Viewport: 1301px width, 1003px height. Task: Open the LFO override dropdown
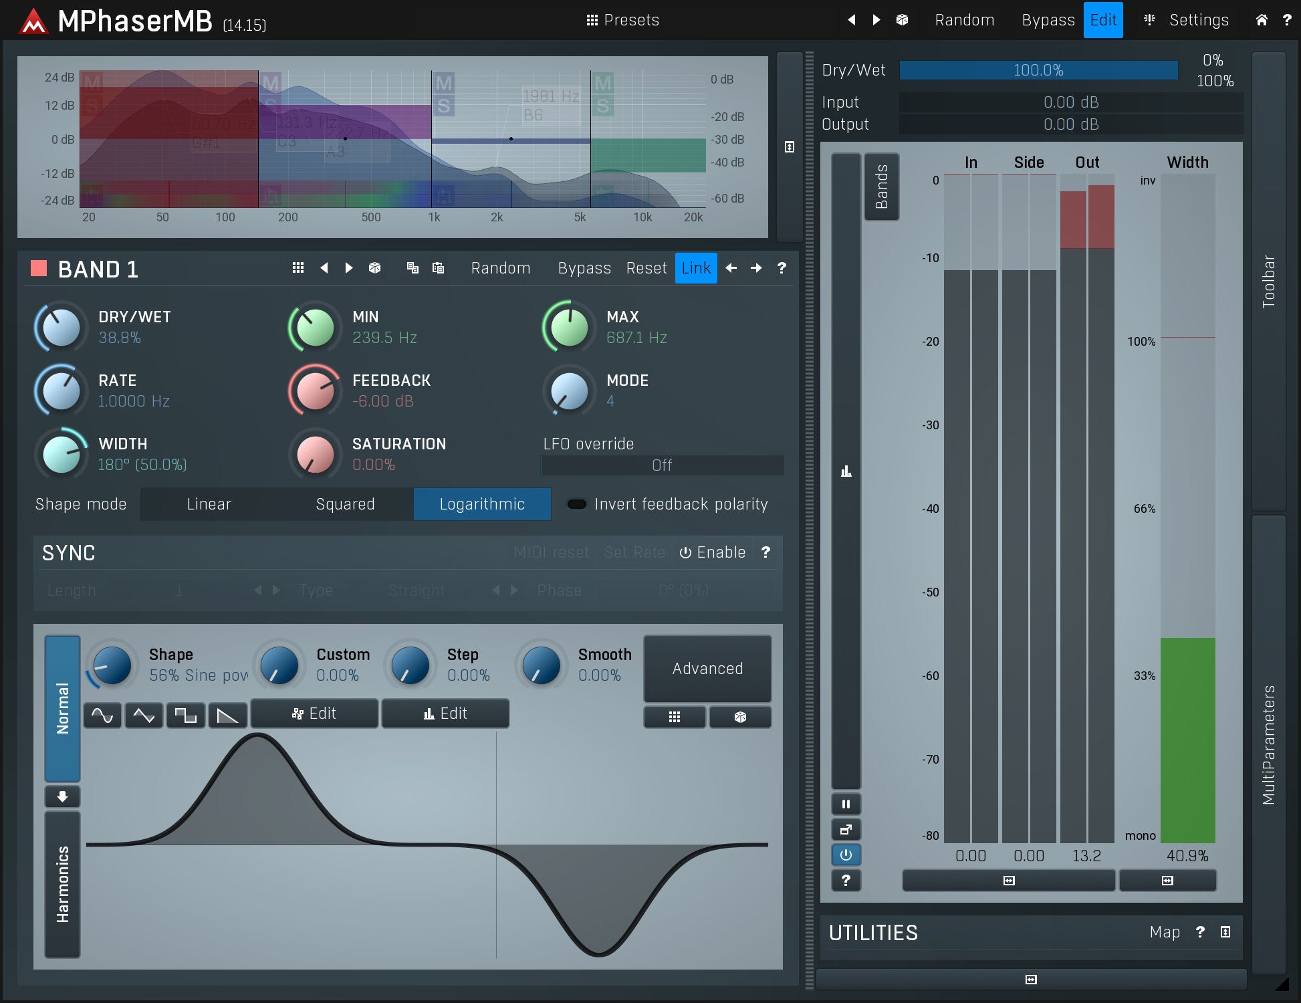[x=662, y=465]
